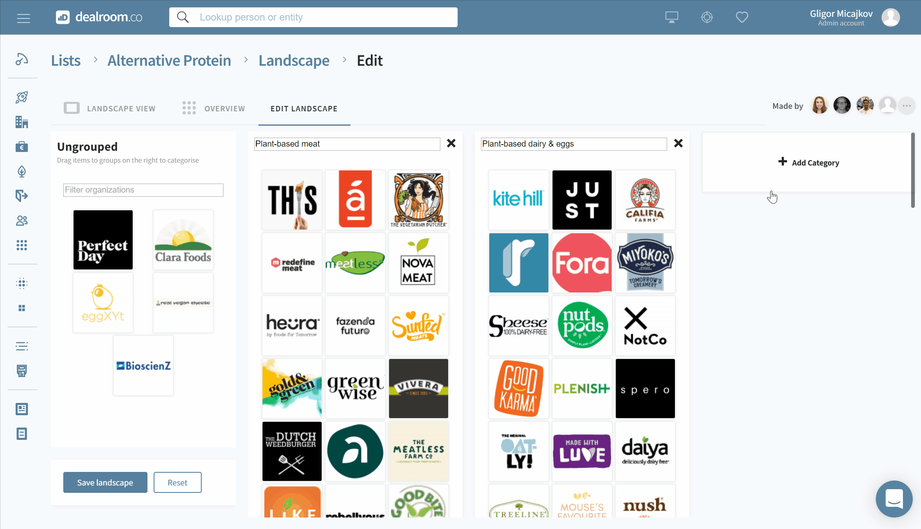Image resolution: width=921 pixels, height=529 pixels.
Task: Open the hamburger menu in header
Action: pyautogui.click(x=23, y=18)
